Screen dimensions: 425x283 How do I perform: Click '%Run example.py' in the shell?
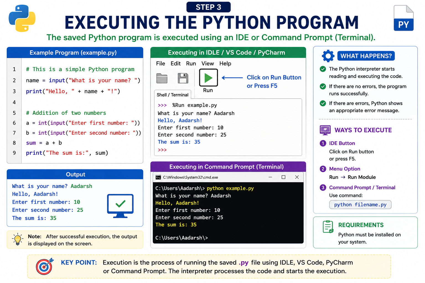click(195, 105)
